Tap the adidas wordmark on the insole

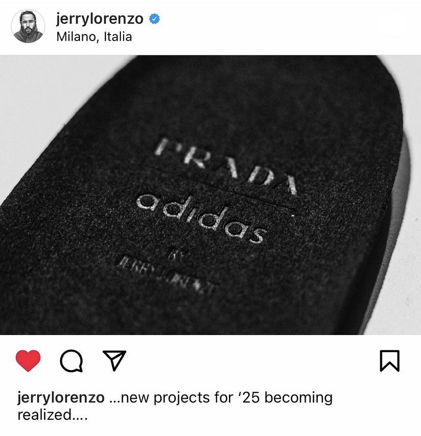coord(200,219)
